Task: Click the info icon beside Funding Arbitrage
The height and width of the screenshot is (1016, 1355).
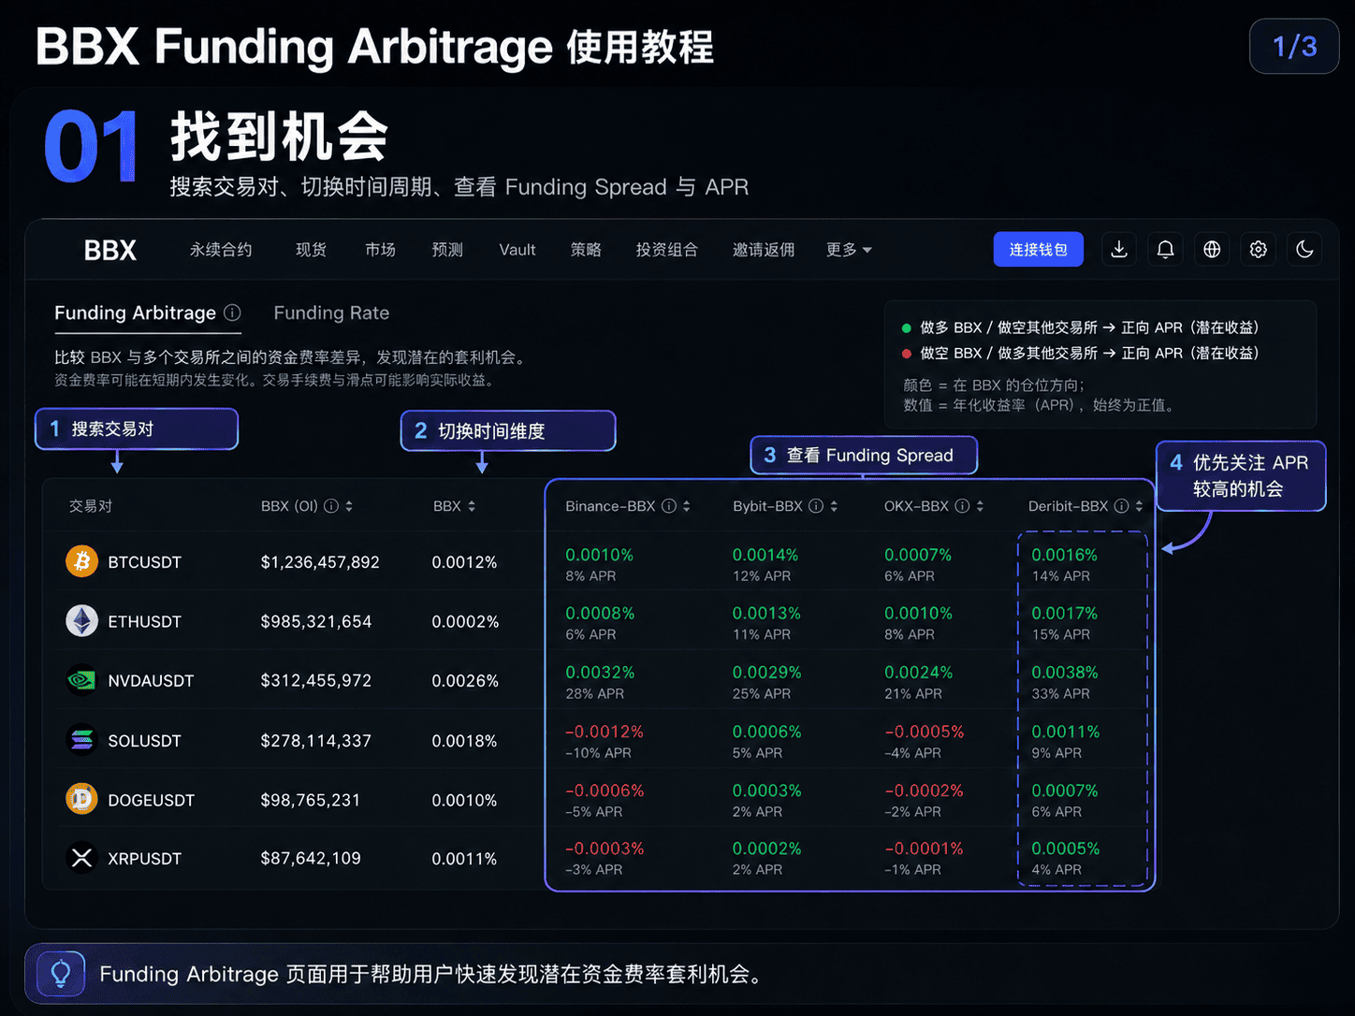Action: pos(232,312)
